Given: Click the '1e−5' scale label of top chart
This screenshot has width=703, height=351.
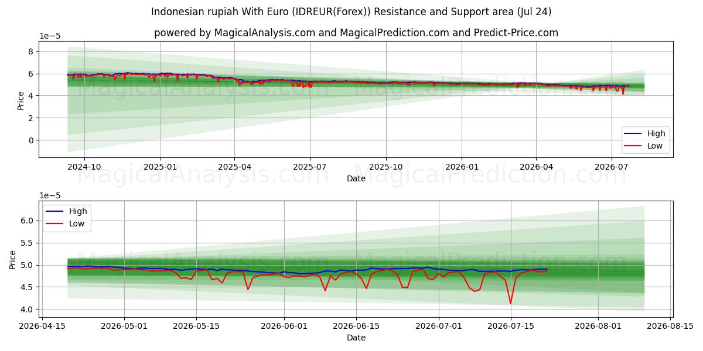Looking at the screenshot, I should point(50,36).
